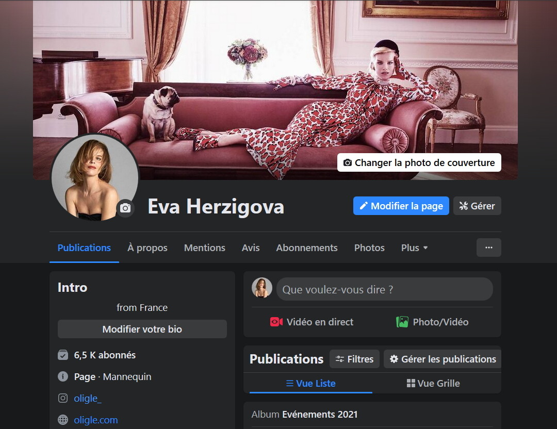Click the camera icon on profile picture
This screenshot has width=557, height=429.
coord(125,208)
